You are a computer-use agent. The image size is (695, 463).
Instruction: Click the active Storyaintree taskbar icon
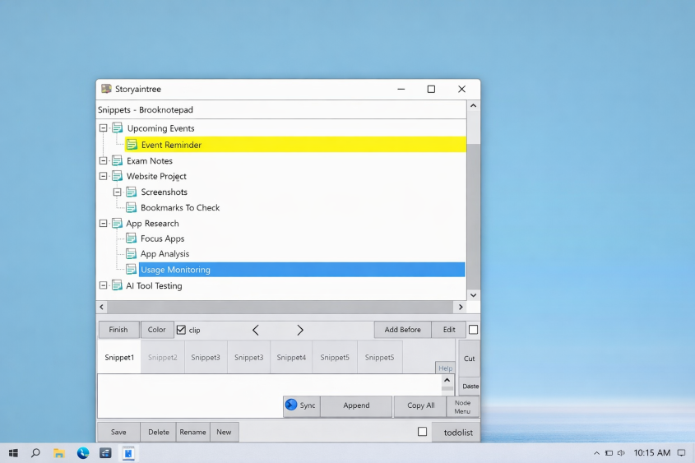pos(128,453)
